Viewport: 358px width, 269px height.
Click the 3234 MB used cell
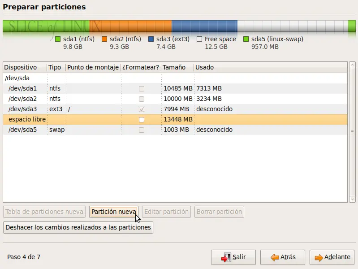[209, 99]
